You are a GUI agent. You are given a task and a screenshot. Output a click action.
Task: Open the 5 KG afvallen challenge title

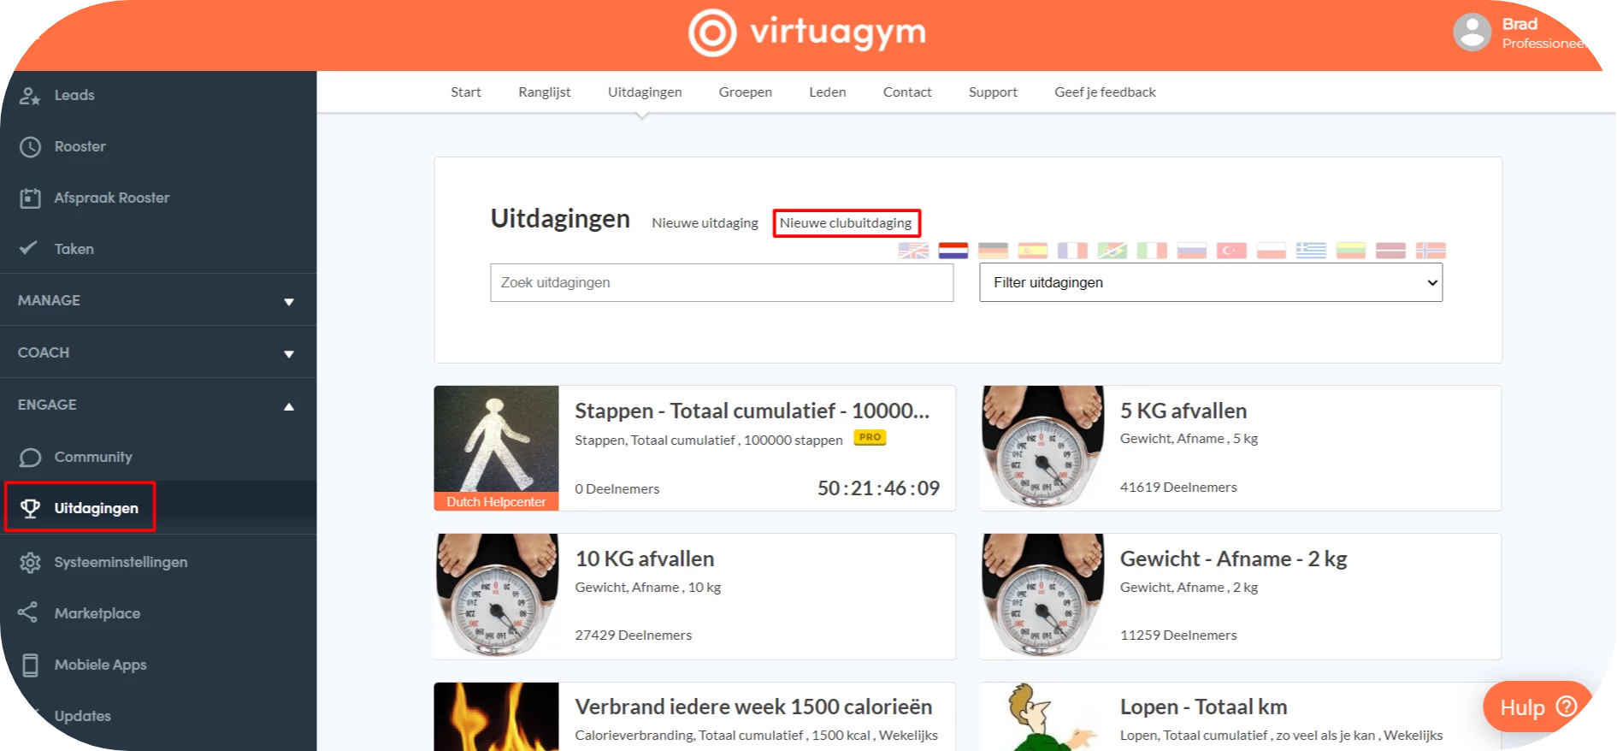pyautogui.click(x=1183, y=411)
